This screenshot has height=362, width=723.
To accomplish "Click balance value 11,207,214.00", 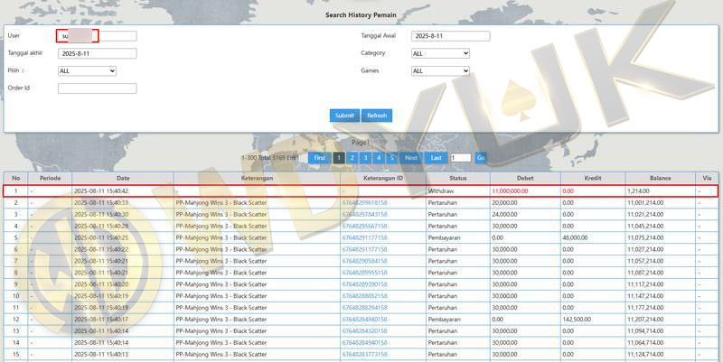I will pos(645,320).
